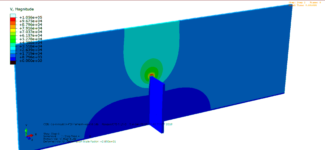325x150 pixels.
Task: Click the +5.278e+04 legend value
Action: tap(31, 39)
